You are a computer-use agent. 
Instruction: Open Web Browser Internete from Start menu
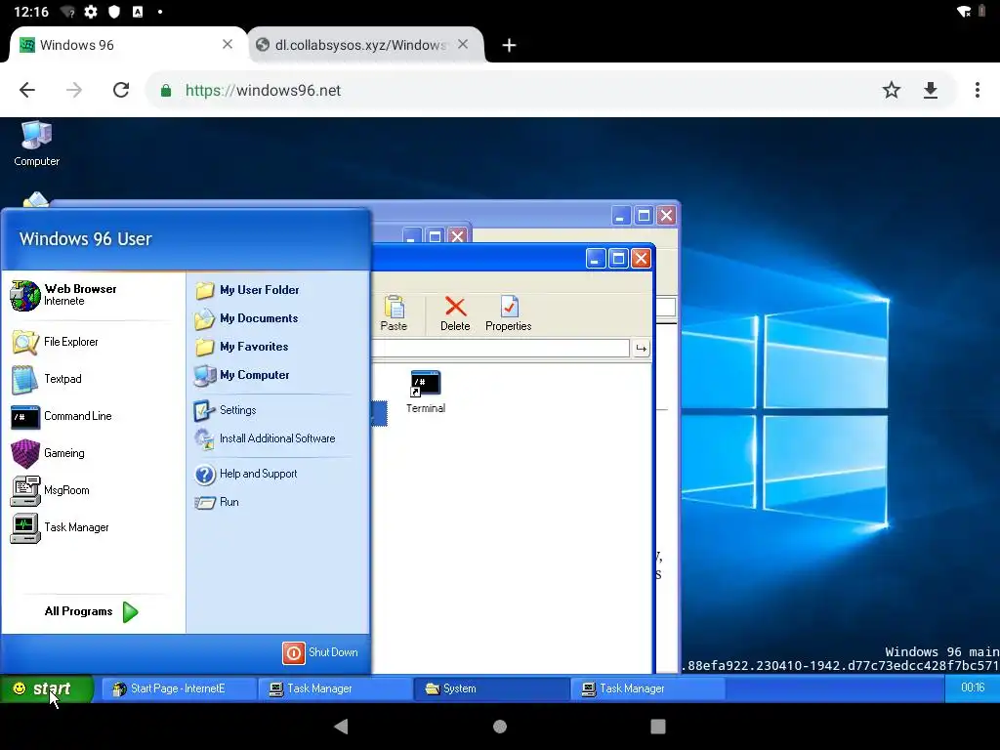tap(63, 295)
